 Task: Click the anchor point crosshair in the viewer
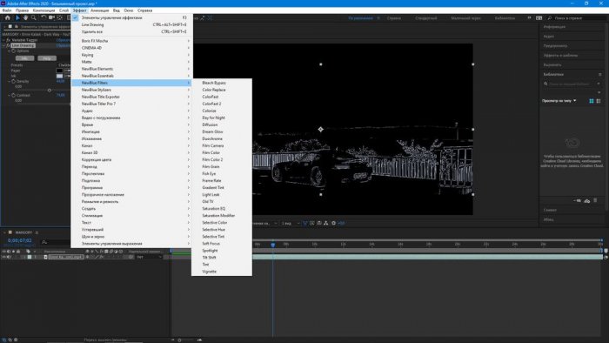(321, 130)
